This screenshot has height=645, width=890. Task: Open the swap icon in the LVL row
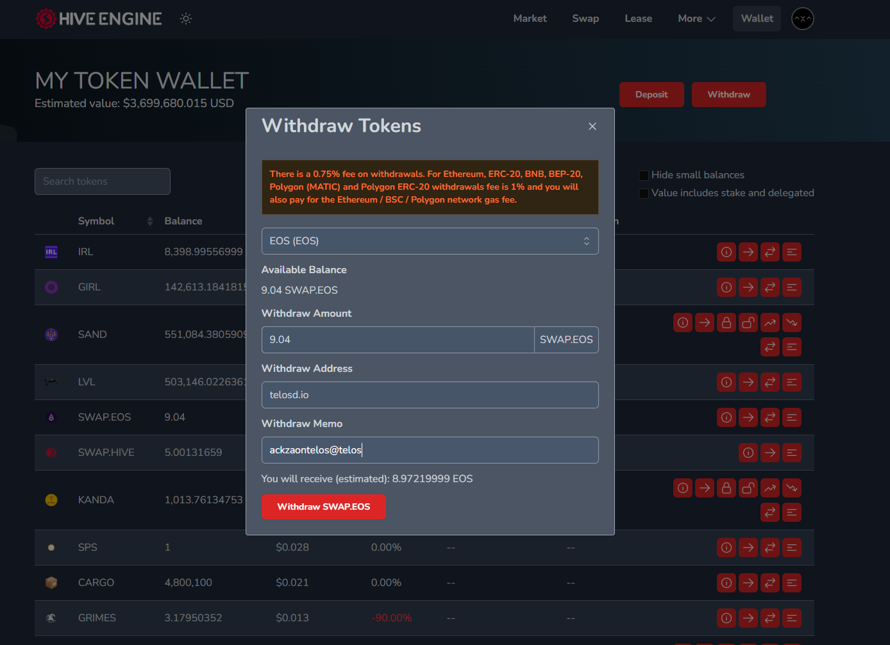770,382
